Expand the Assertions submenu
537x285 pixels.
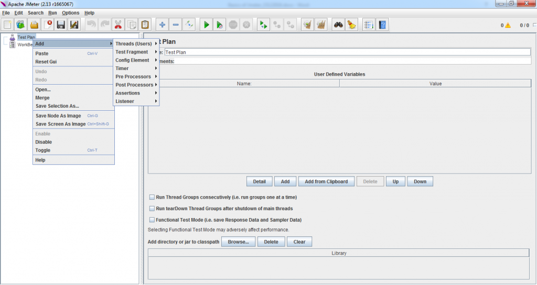136,93
